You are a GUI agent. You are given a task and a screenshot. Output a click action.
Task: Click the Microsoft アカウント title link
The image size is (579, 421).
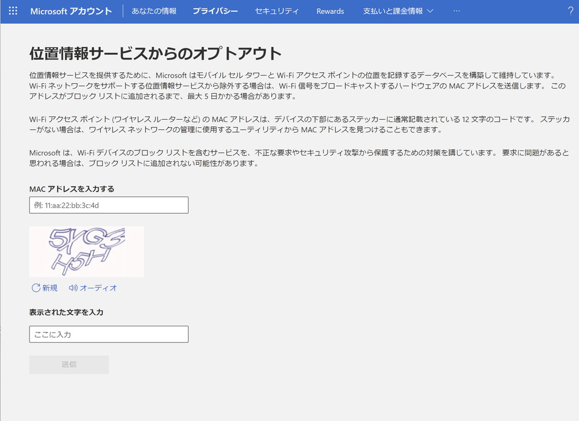71,11
